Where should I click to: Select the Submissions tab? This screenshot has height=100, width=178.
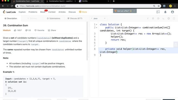[53, 18]
